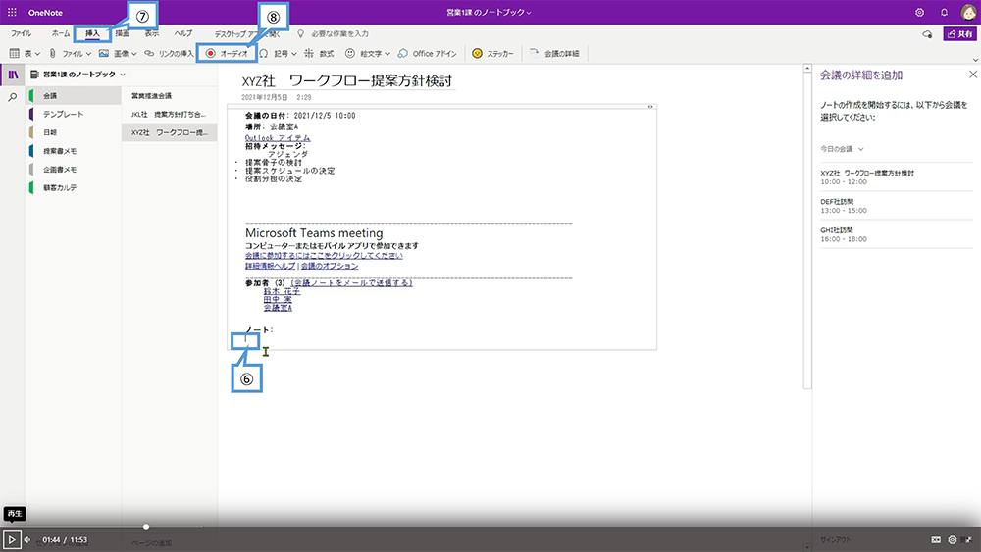Expand the 画像 dropdown arrow
The image size is (981, 552).
(133, 54)
